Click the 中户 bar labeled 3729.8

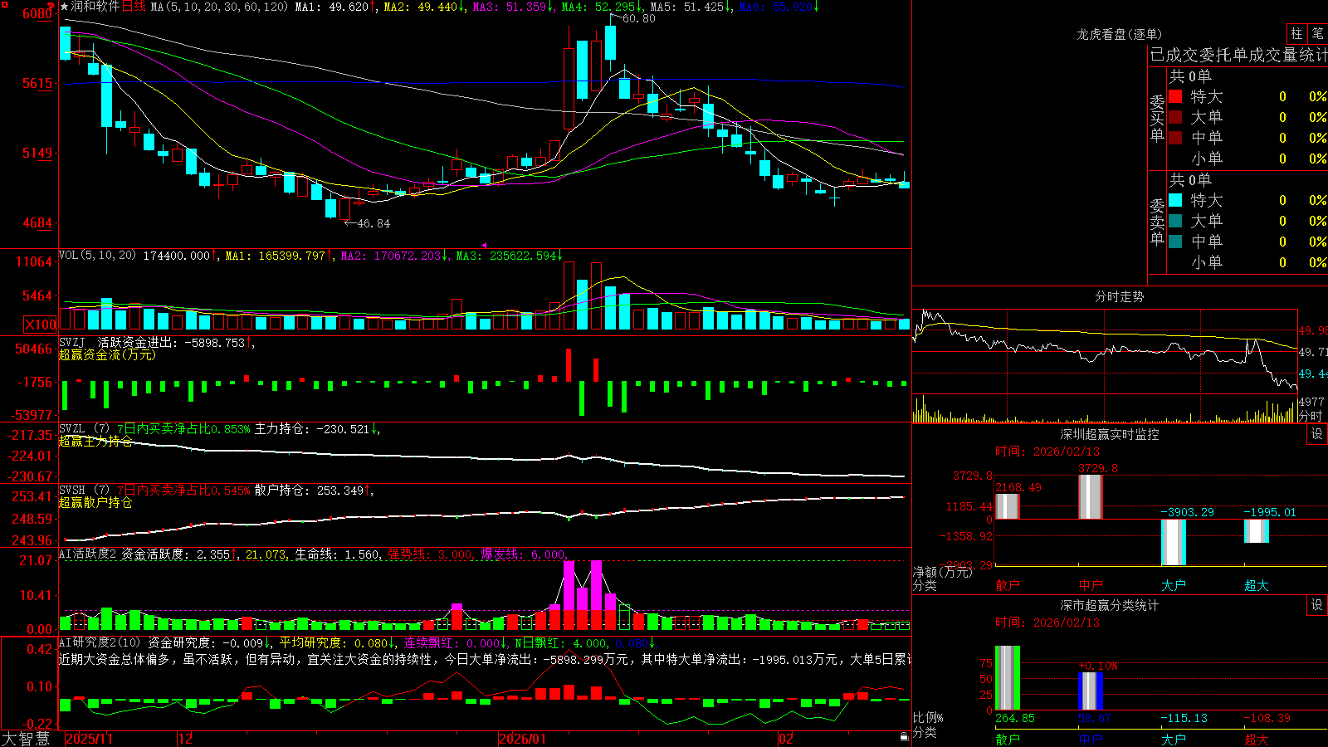1091,497
